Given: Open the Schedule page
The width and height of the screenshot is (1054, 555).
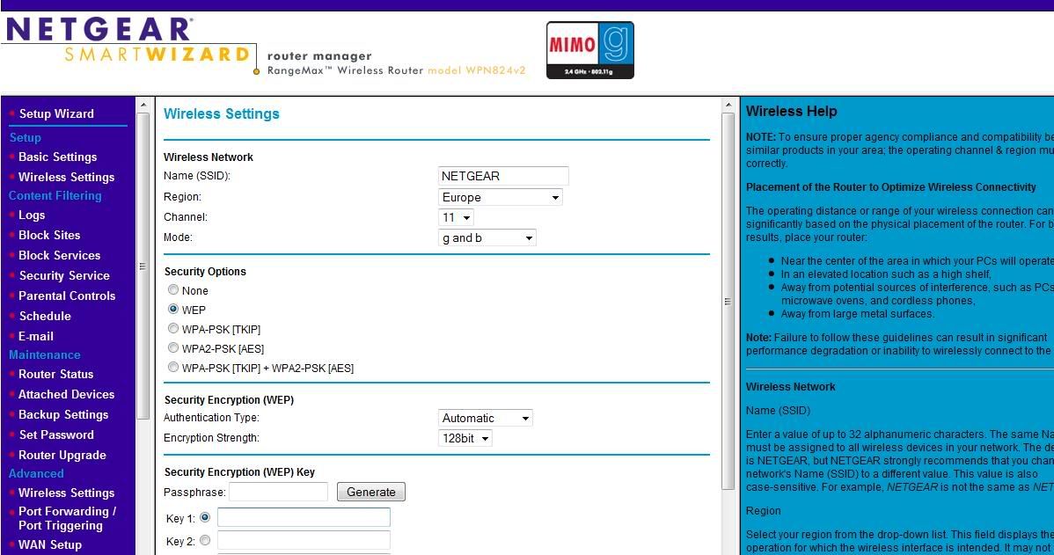Looking at the screenshot, I should coord(45,316).
